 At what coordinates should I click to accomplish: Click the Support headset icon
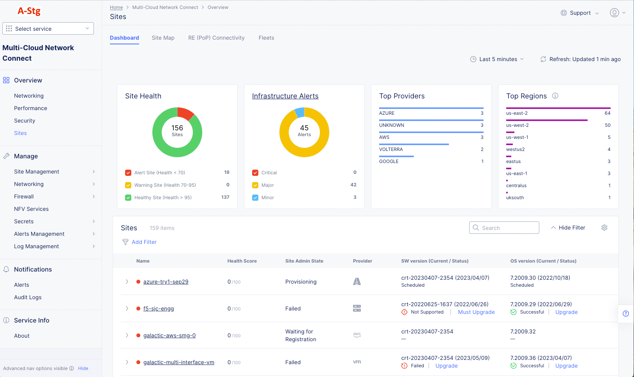563,13
